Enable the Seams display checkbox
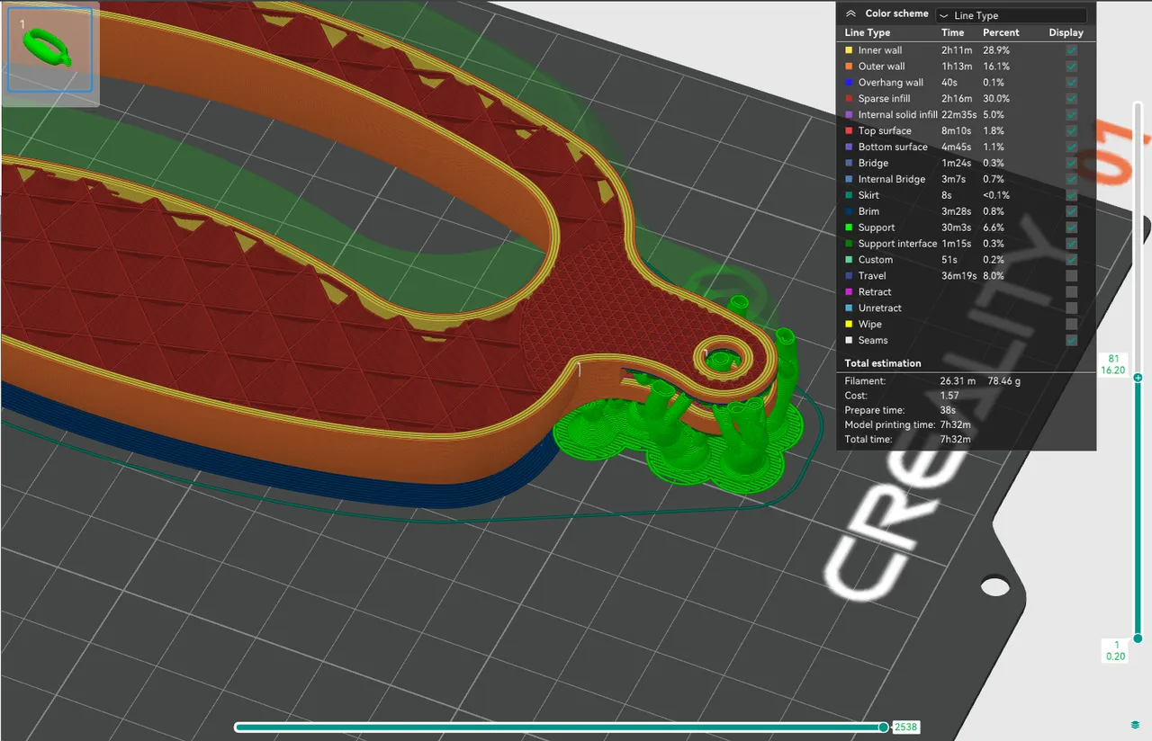This screenshot has height=741, width=1152. (x=1071, y=340)
